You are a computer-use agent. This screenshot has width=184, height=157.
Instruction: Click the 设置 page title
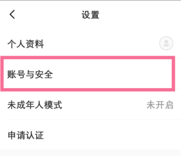pos(90,15)
